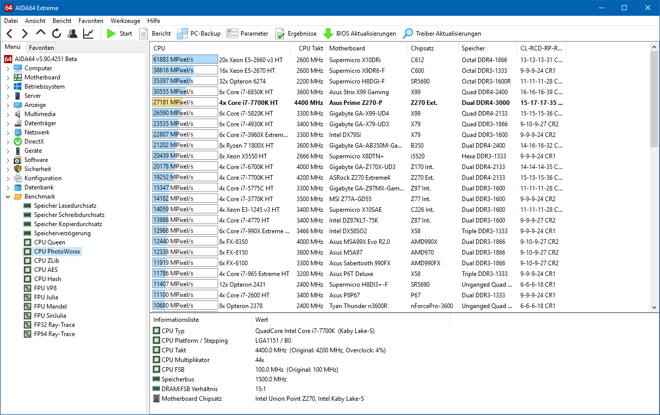Collapse the Benchmark tree node
Screen dimensions: 660x415
pyautogui.click(x=8, y=197)
